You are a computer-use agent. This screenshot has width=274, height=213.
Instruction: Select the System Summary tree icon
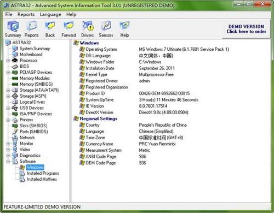15,49
